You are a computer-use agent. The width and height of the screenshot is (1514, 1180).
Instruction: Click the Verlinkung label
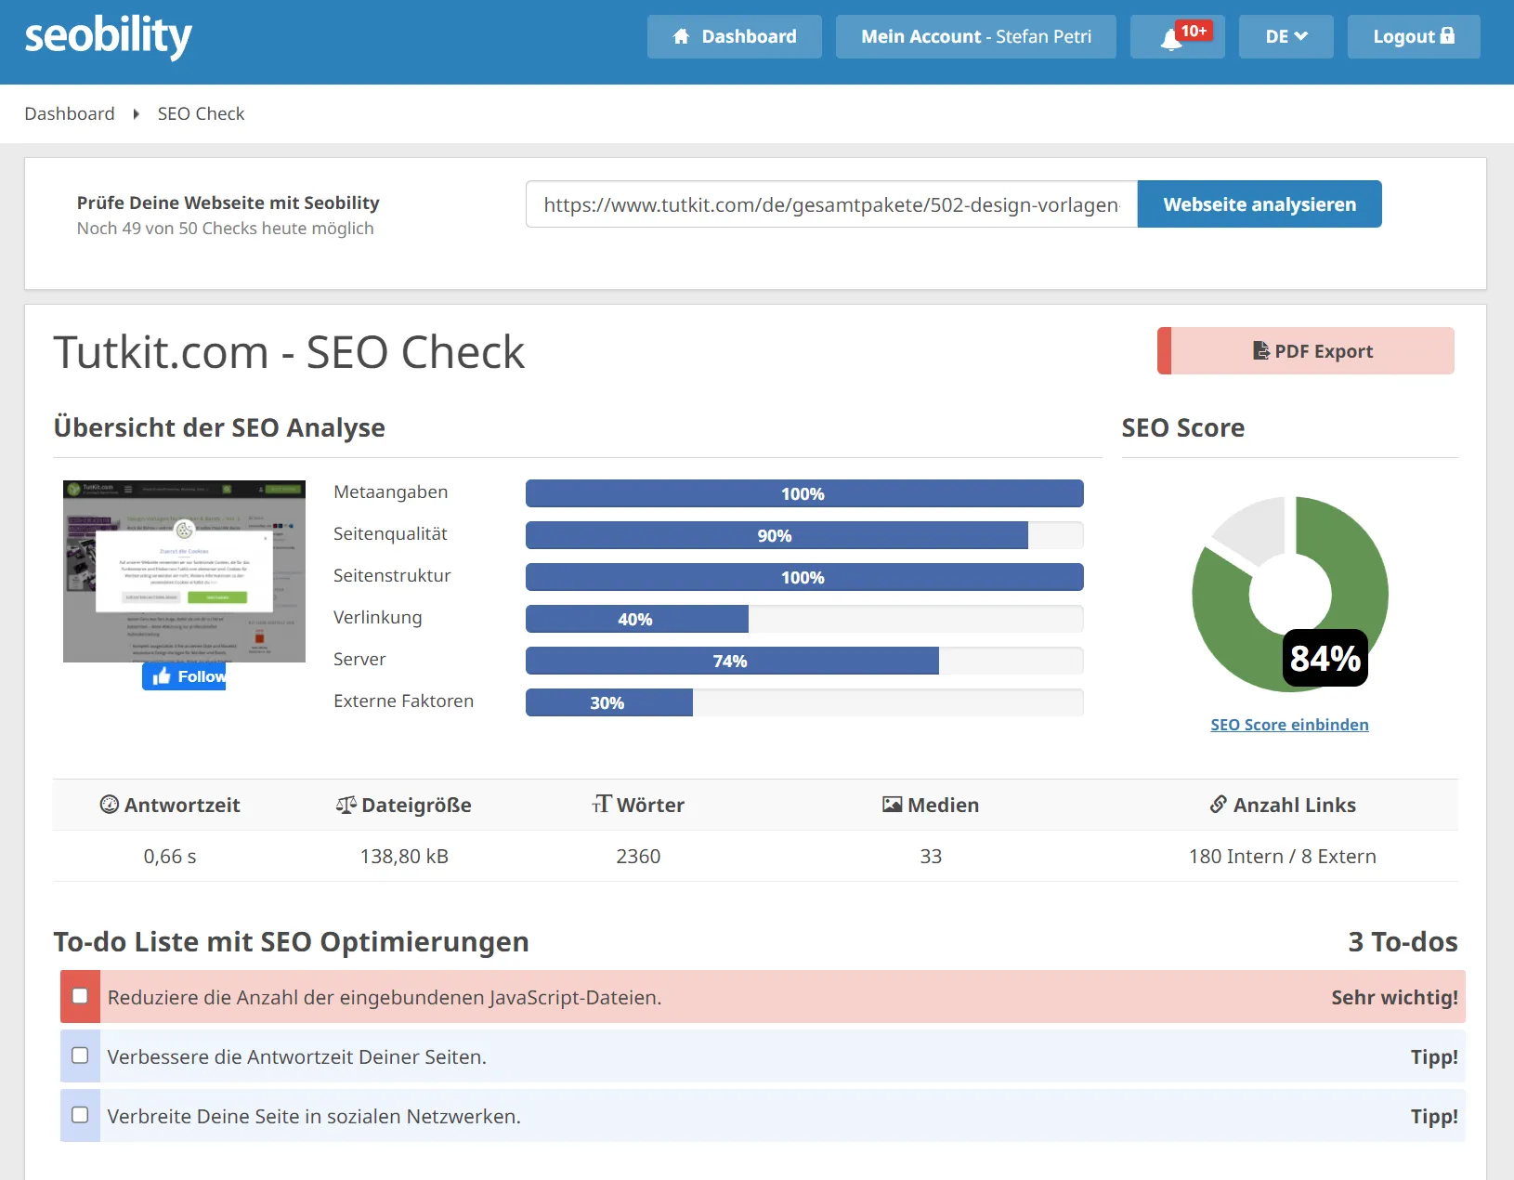(377, 618)
